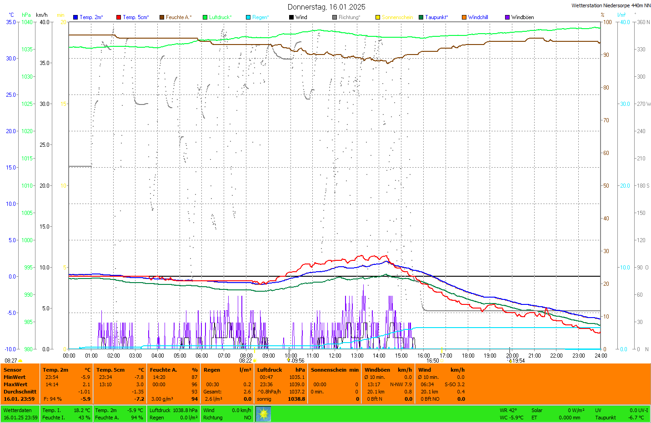Click the green Luftdruck legend square

(x=205, y=17)
